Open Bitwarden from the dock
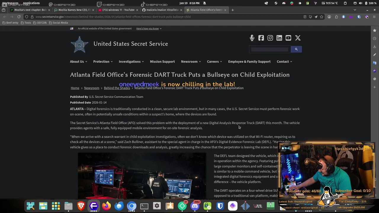Image resolution: width=379 pixels, height=213 pixels. coord(220,206)
